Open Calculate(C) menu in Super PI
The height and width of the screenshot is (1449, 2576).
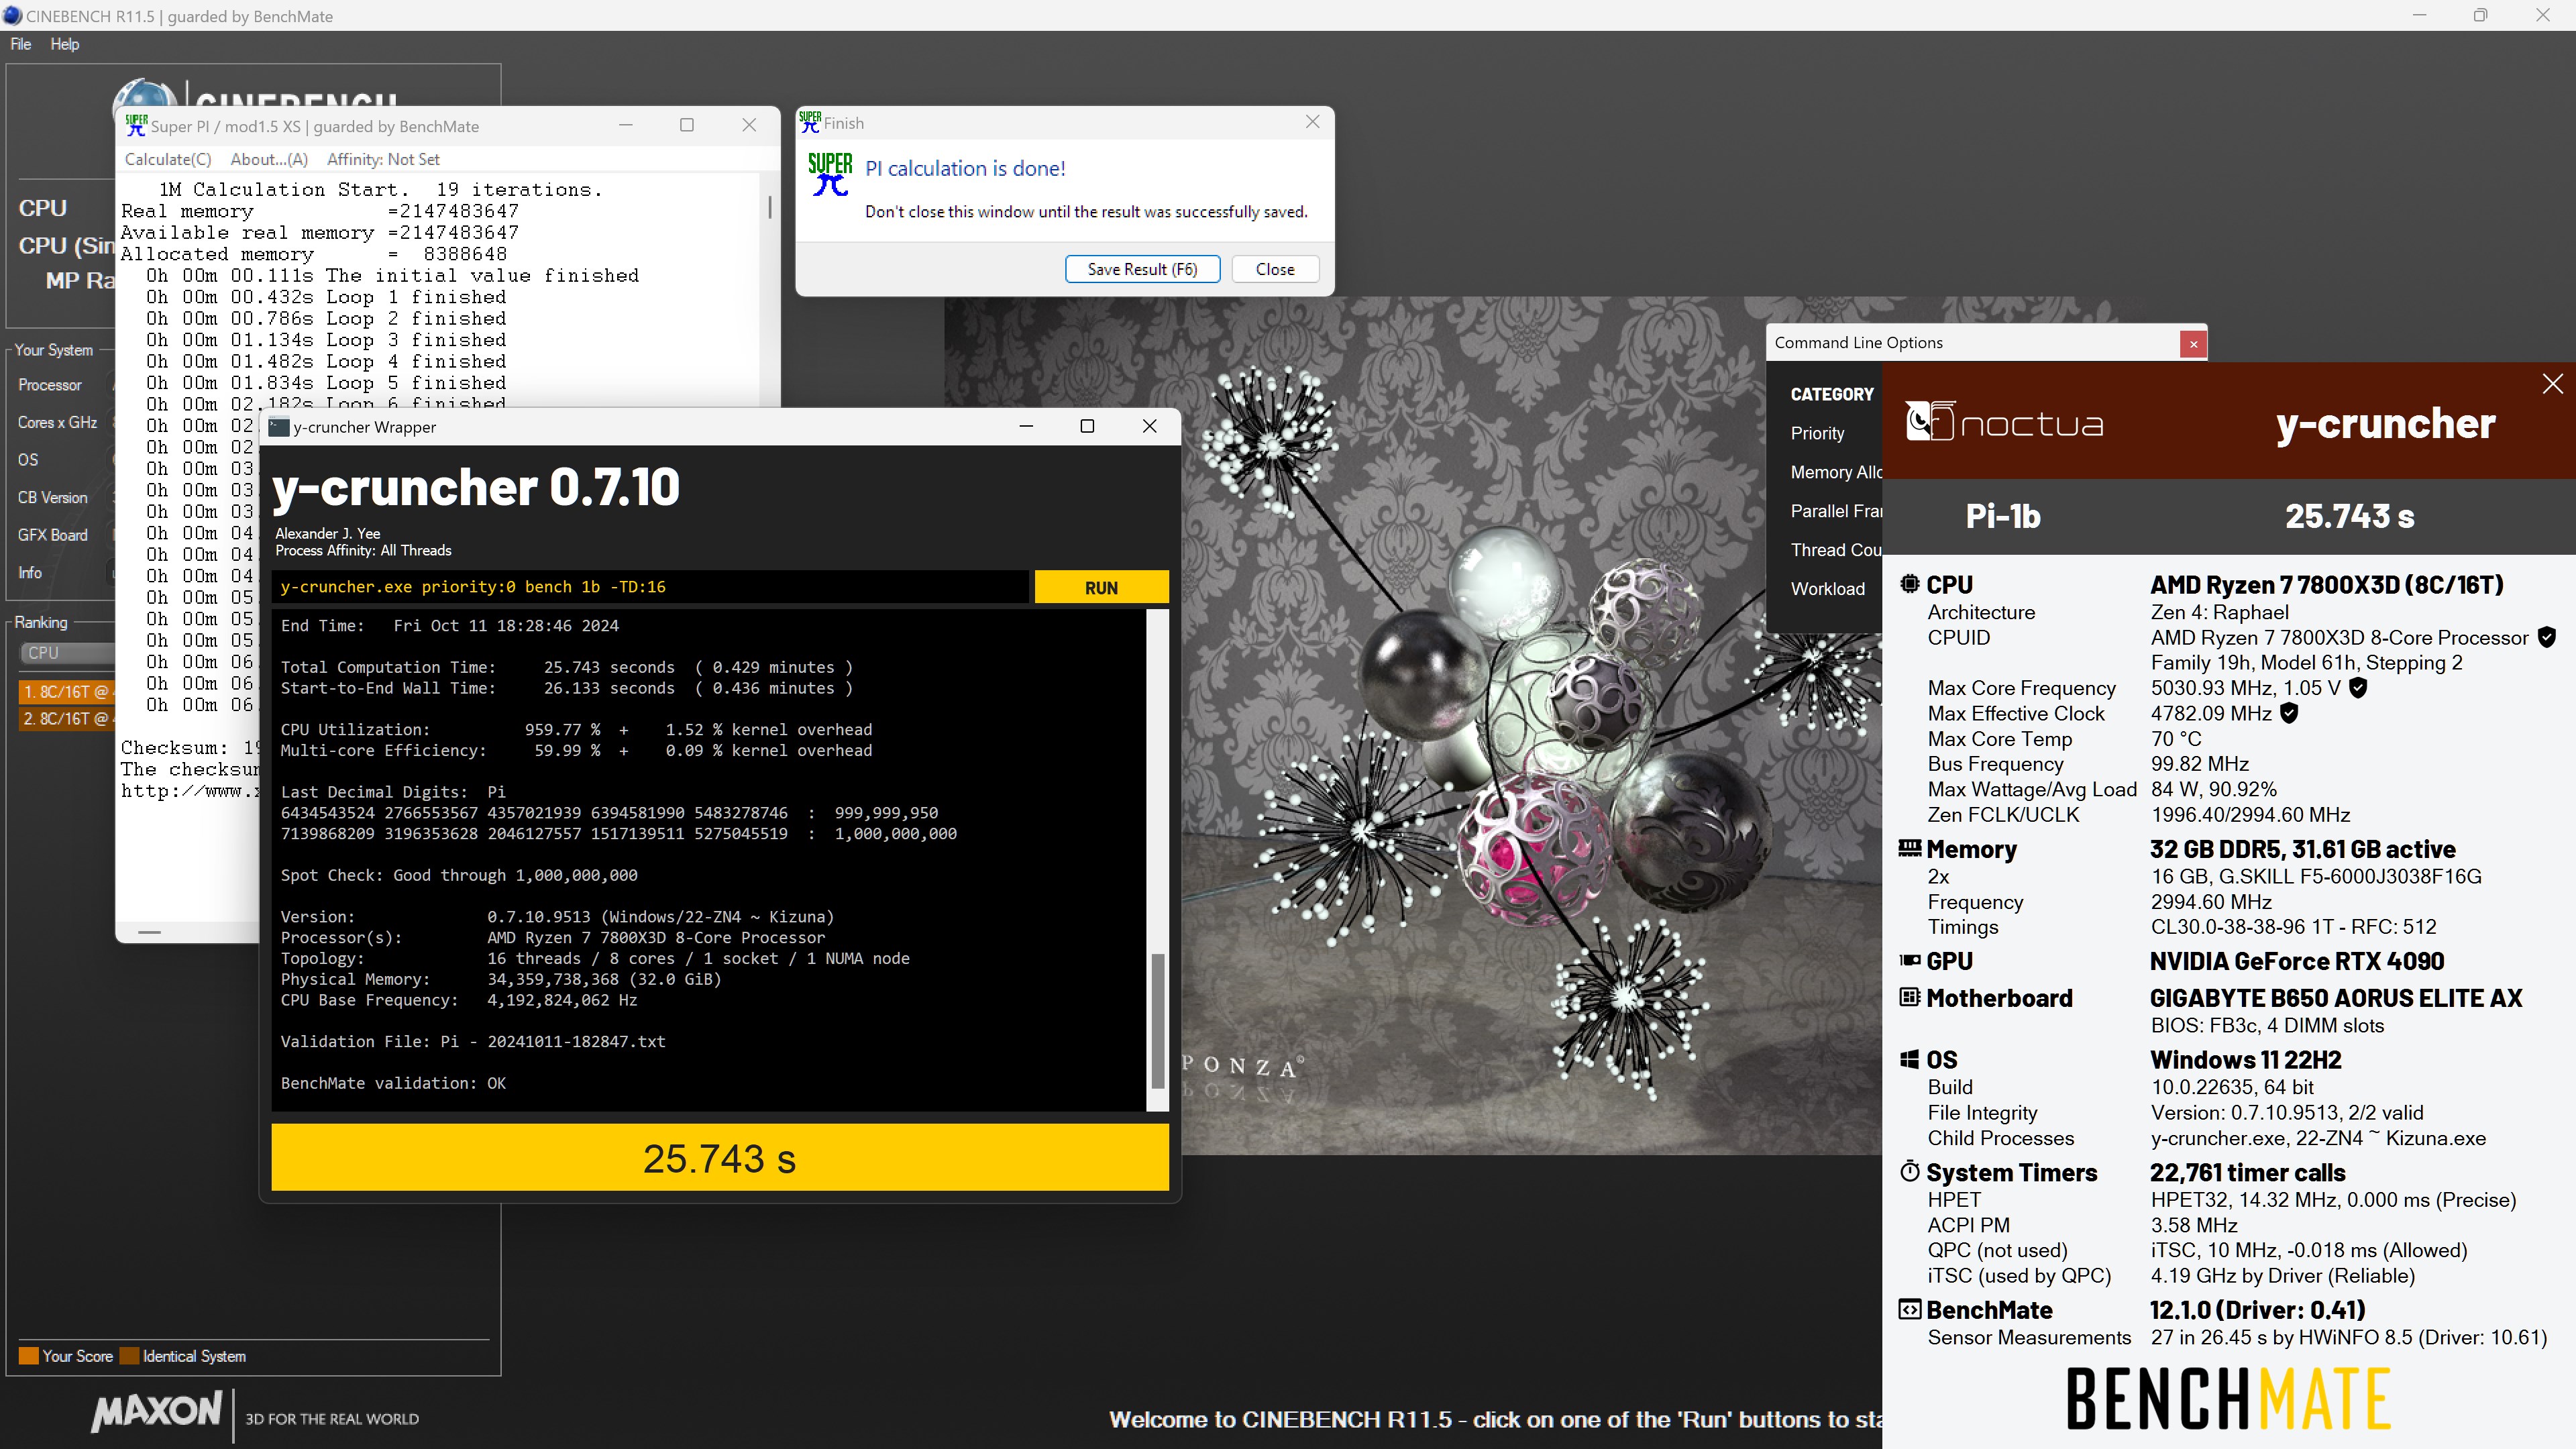coord(168,159)
